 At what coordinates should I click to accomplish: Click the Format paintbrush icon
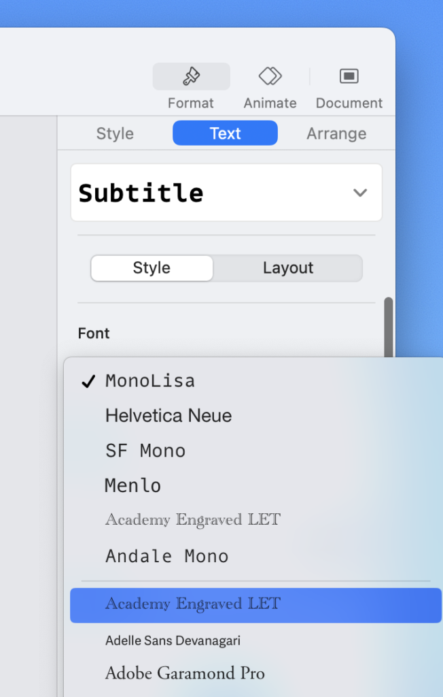pos(191,77)
